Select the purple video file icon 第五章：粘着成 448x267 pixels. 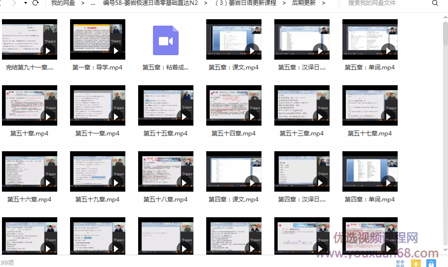(x=166, y=40)
